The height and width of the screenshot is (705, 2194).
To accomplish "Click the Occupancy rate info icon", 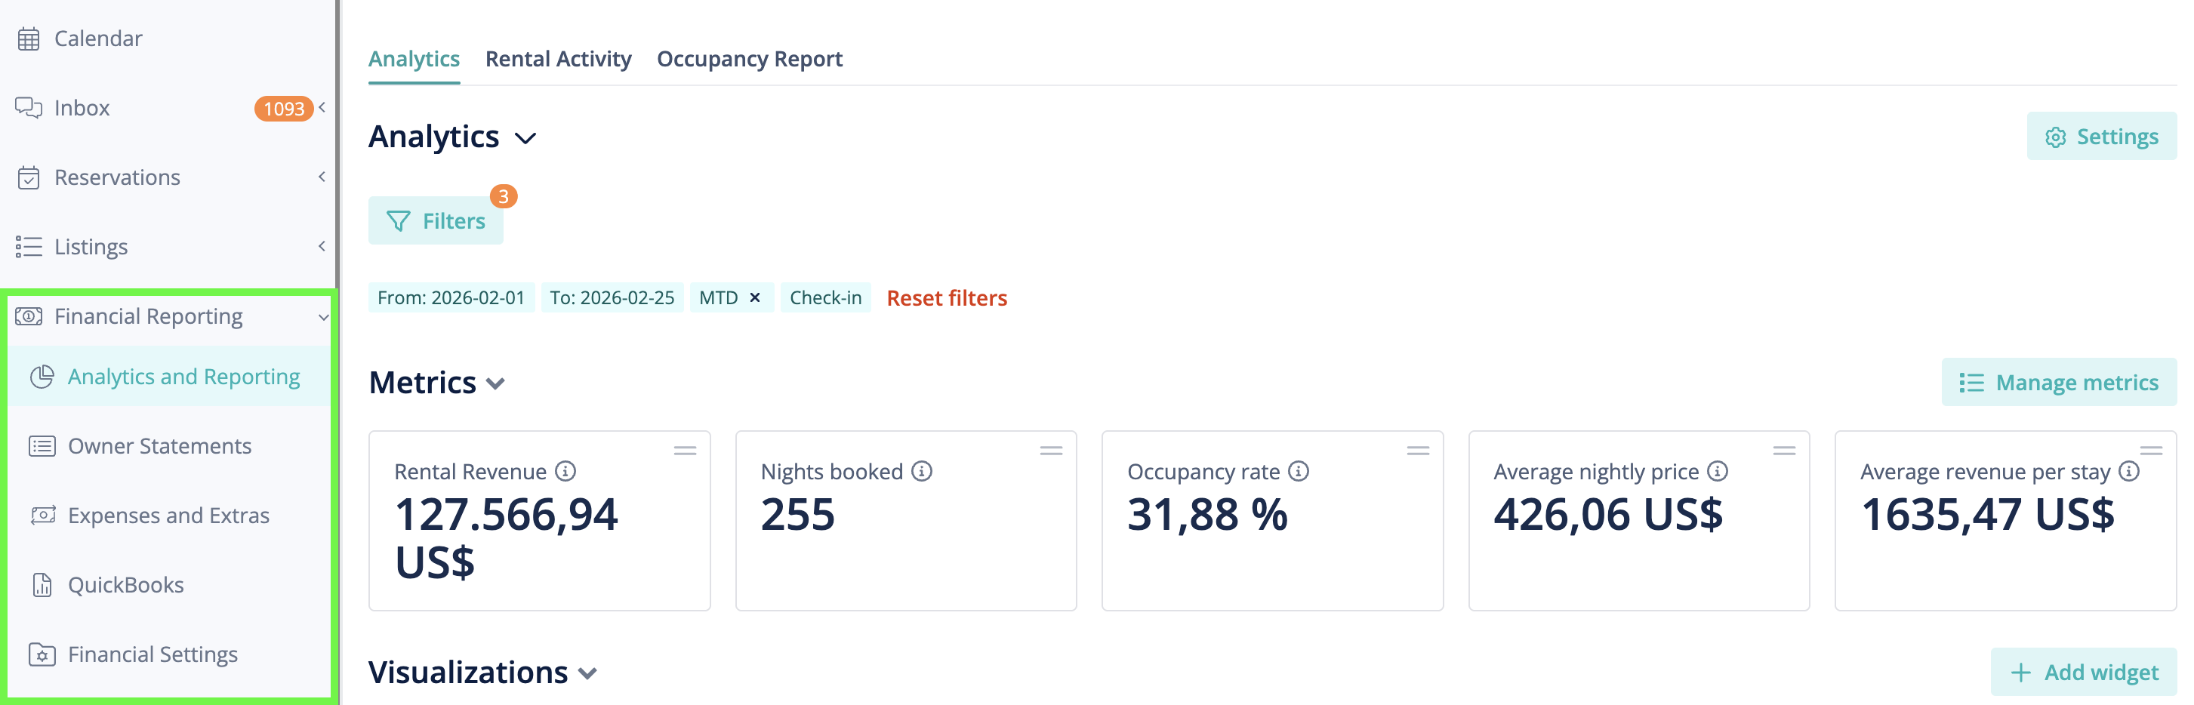I will [x=1298, y=471].
